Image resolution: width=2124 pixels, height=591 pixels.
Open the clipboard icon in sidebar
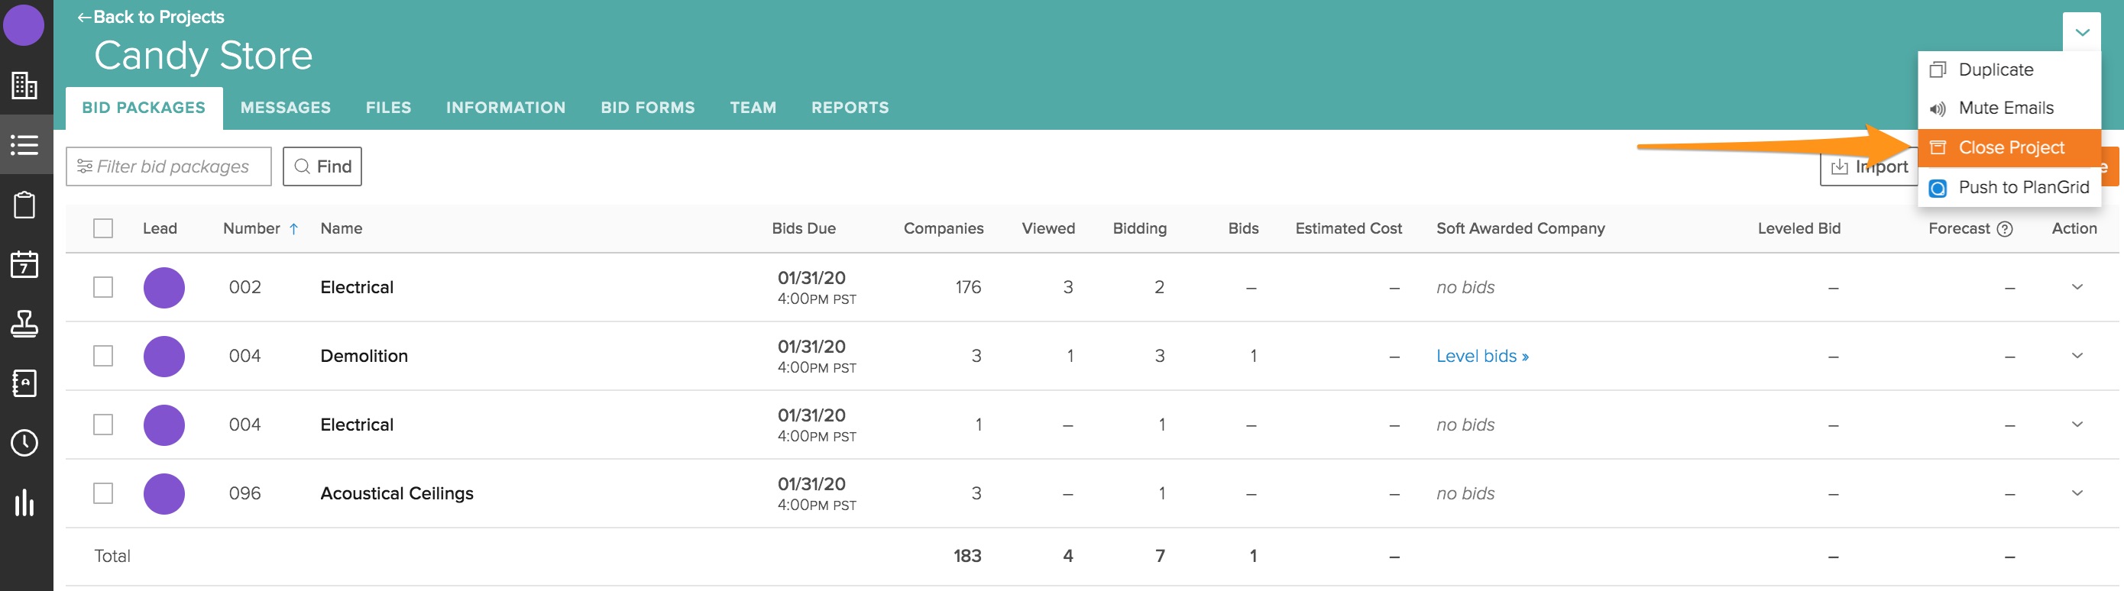tap(24, 205)
